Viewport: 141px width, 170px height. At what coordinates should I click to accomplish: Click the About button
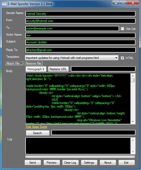[108, 163]
